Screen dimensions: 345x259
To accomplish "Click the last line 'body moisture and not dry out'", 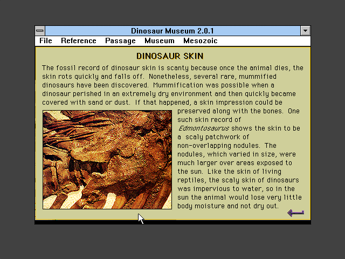I will tap(227, 206).
